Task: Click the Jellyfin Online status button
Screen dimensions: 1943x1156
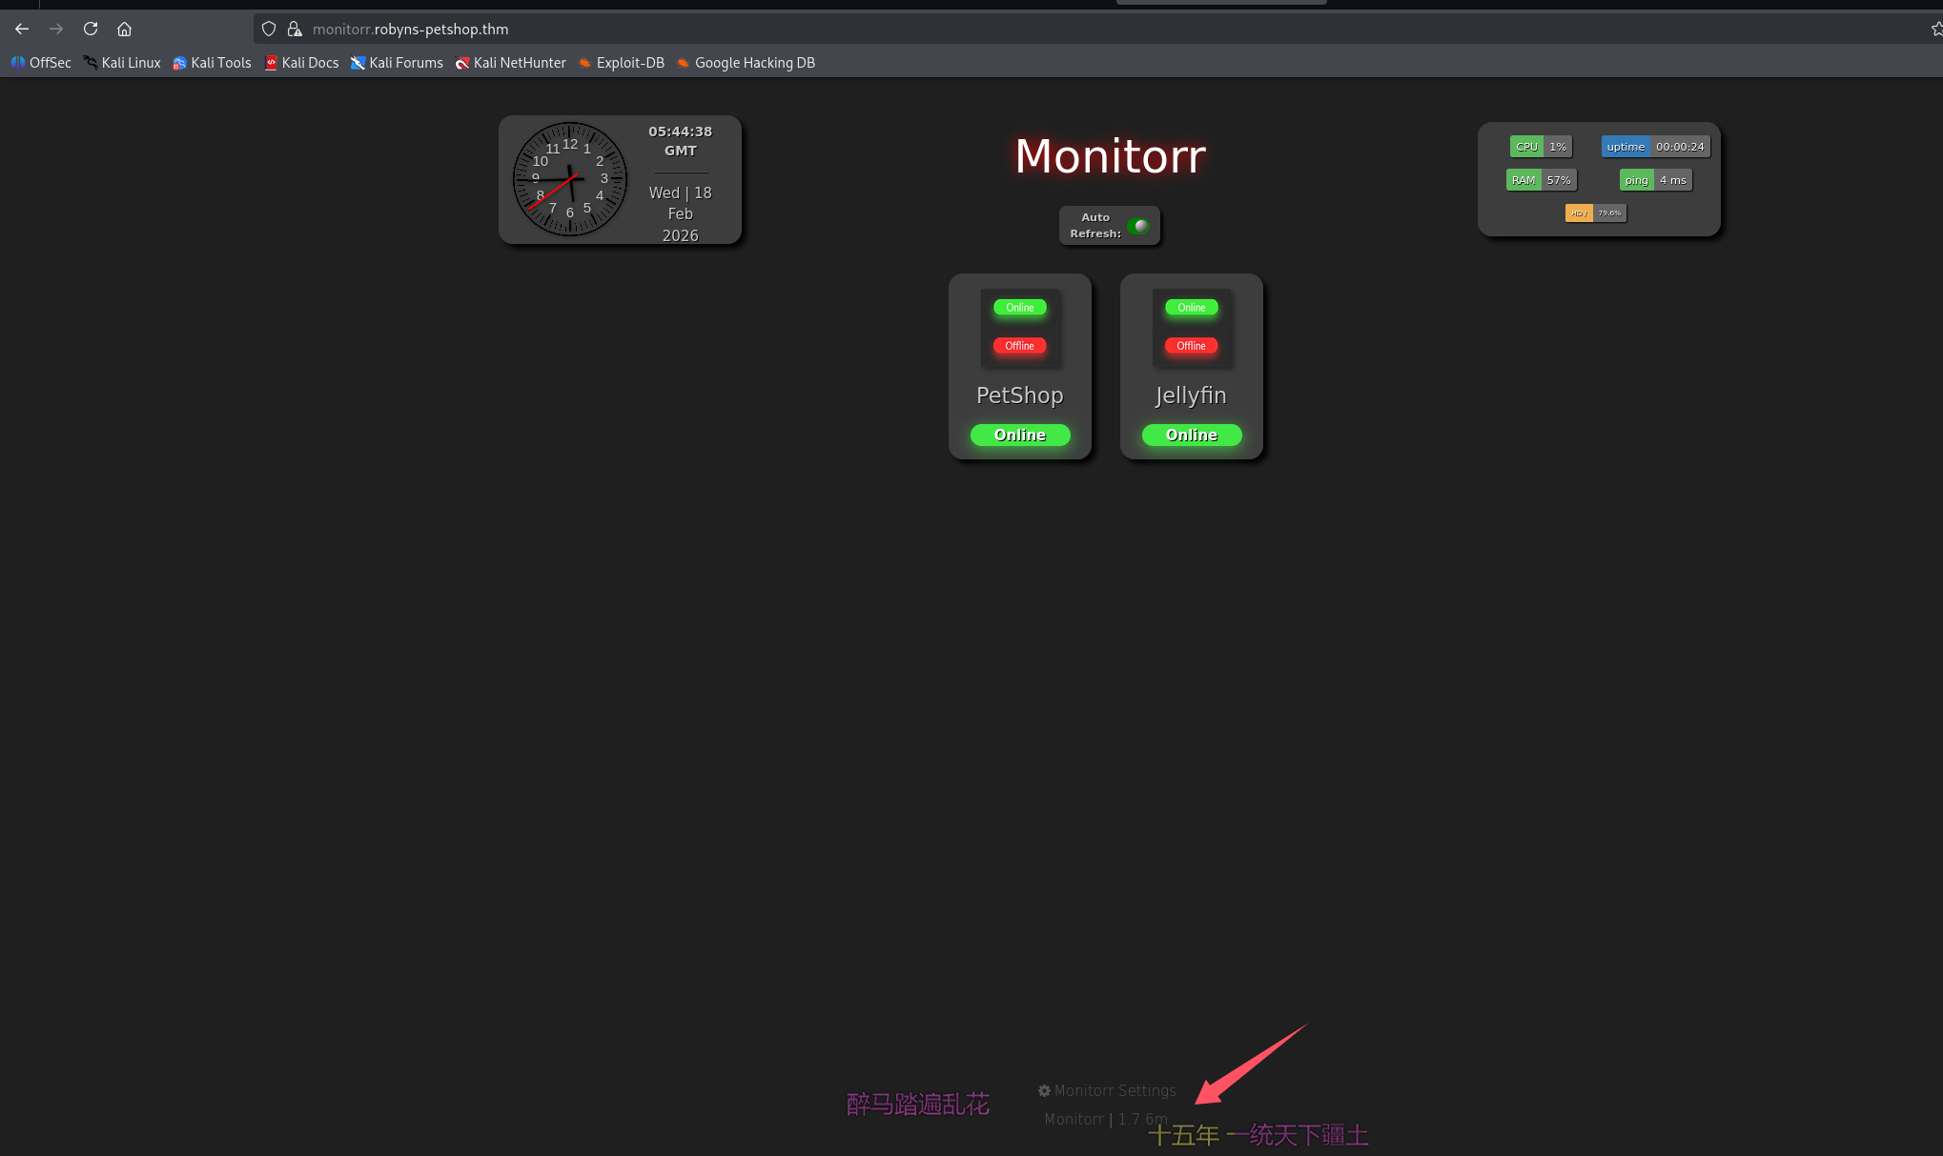Action: [x=1191, y=435]
